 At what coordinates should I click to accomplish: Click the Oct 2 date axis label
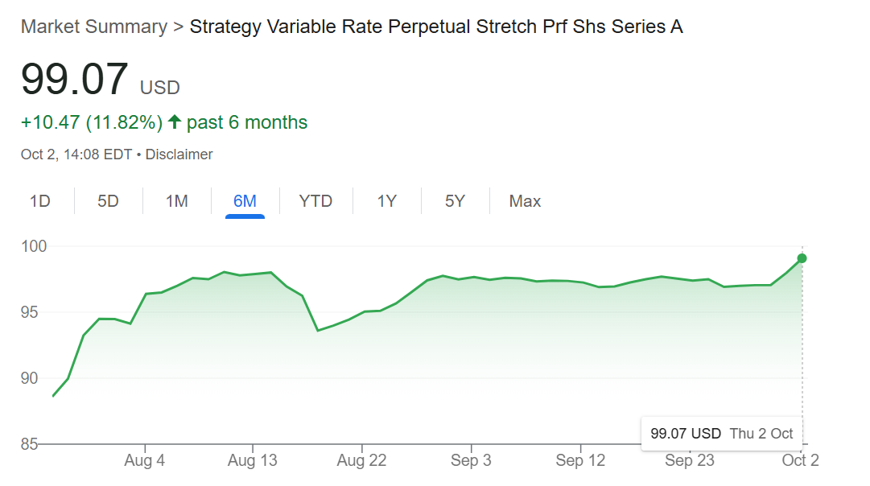click(x=800, y=461)
